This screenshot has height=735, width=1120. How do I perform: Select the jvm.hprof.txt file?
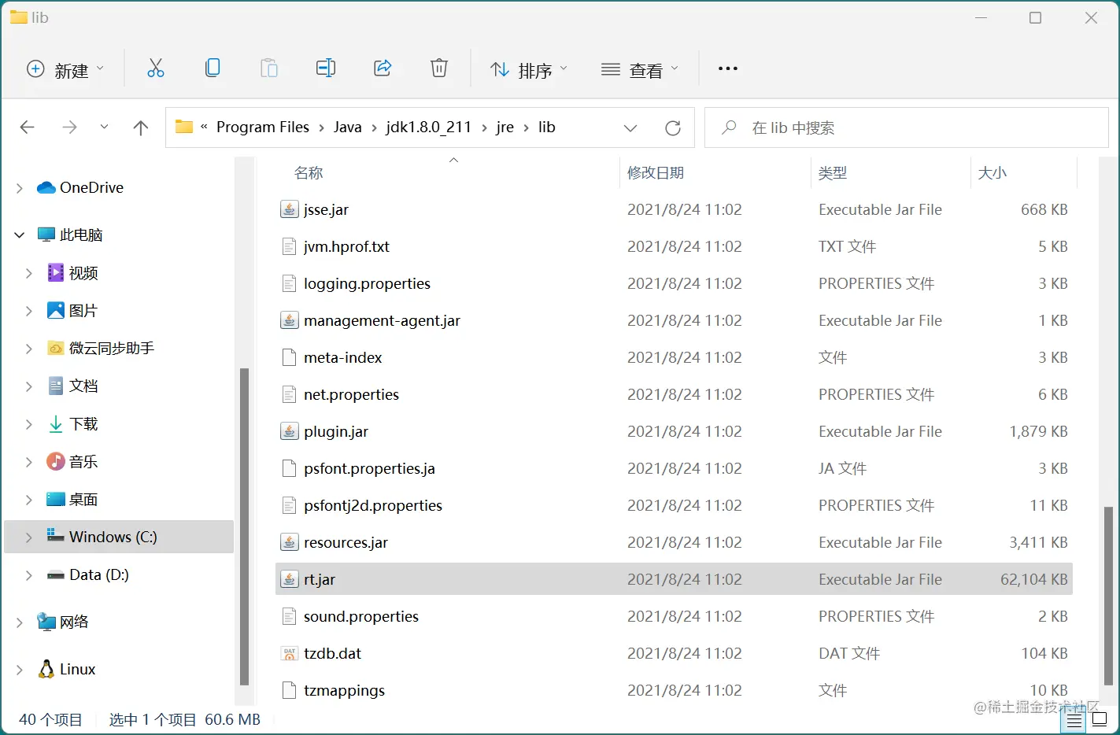(346, 246)
